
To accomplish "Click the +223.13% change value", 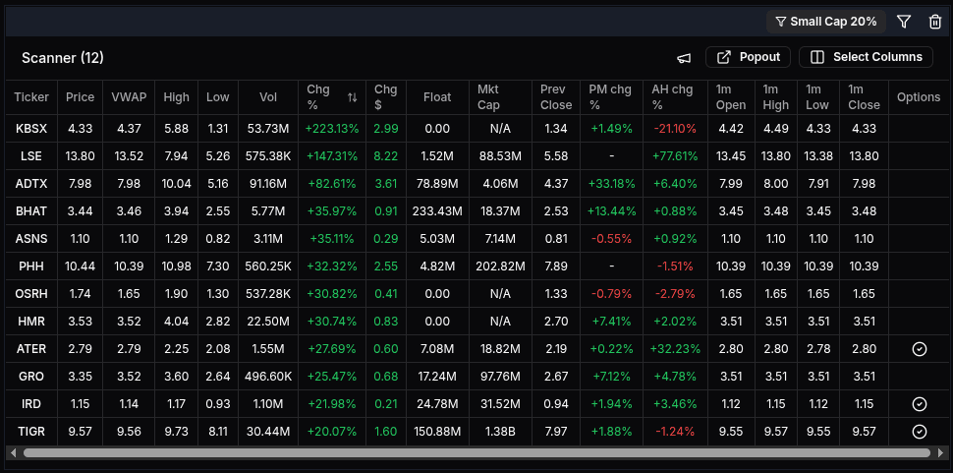I will point(332,129).
